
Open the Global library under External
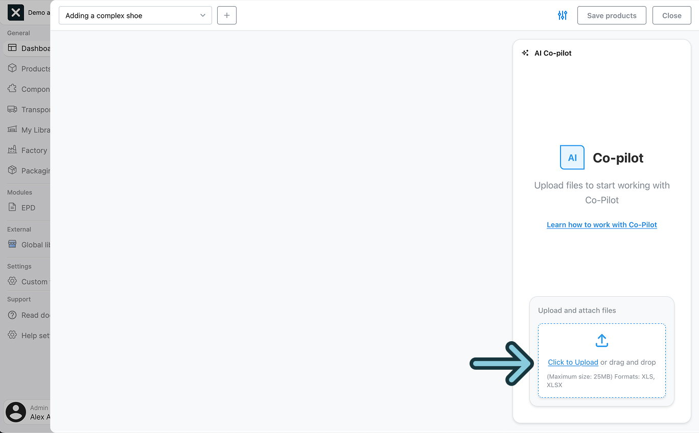(33, 244)
